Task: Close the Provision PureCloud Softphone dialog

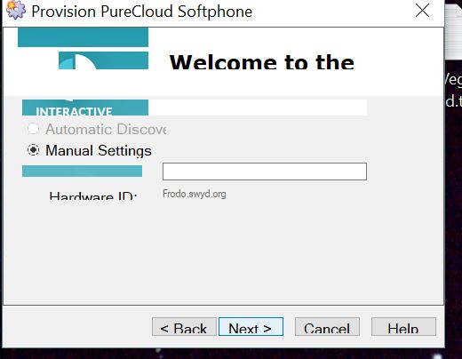Action: 422,11
